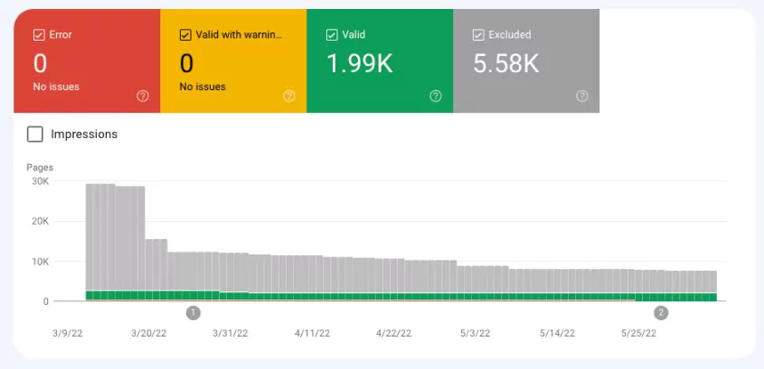Click annotation marker 1 on timeline

pyautogui.click(x=193, y=313)
